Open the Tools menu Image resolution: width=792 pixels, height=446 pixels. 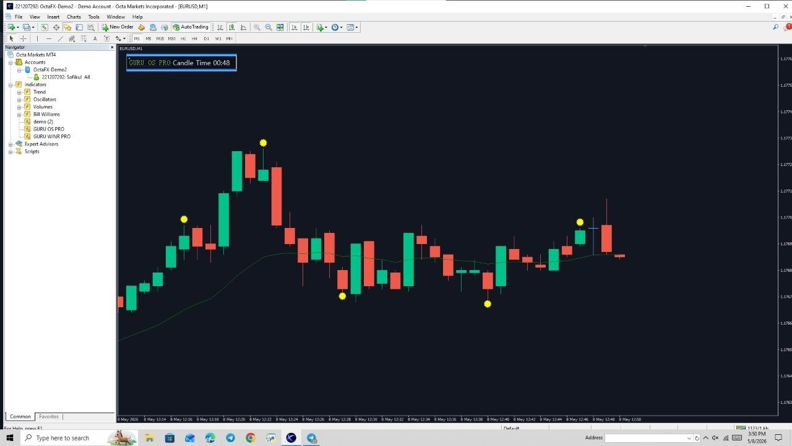[x=93, y=17]
